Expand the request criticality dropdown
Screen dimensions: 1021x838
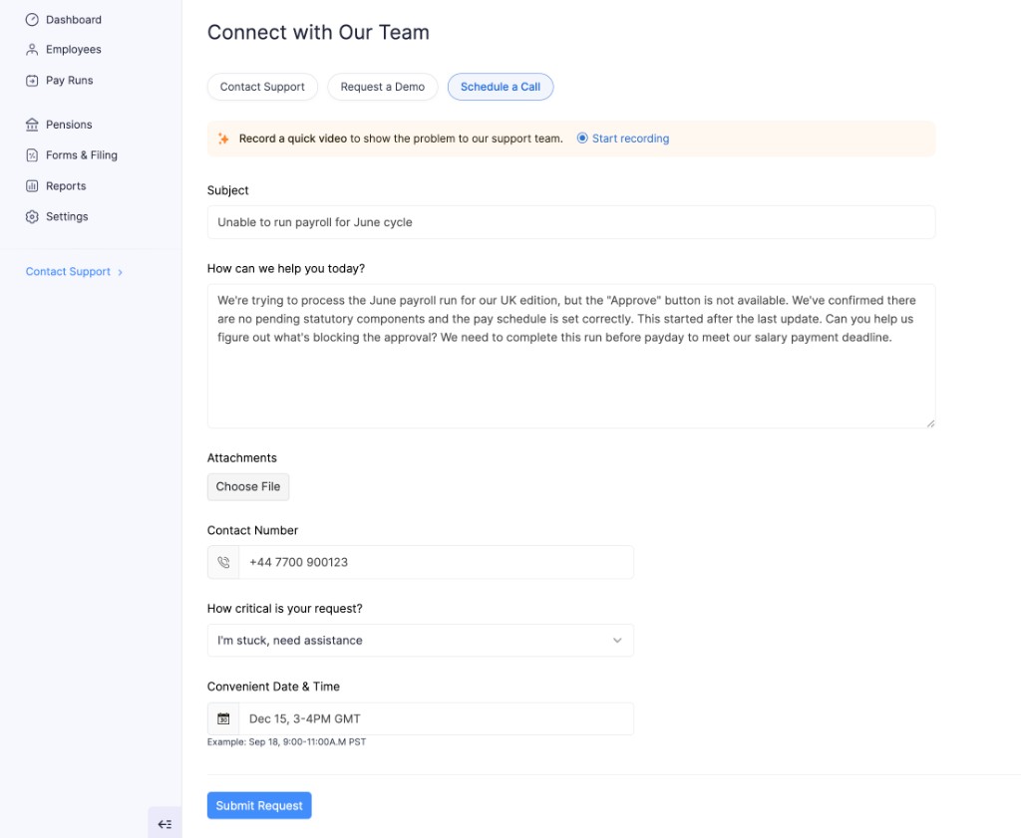[420, 641]
